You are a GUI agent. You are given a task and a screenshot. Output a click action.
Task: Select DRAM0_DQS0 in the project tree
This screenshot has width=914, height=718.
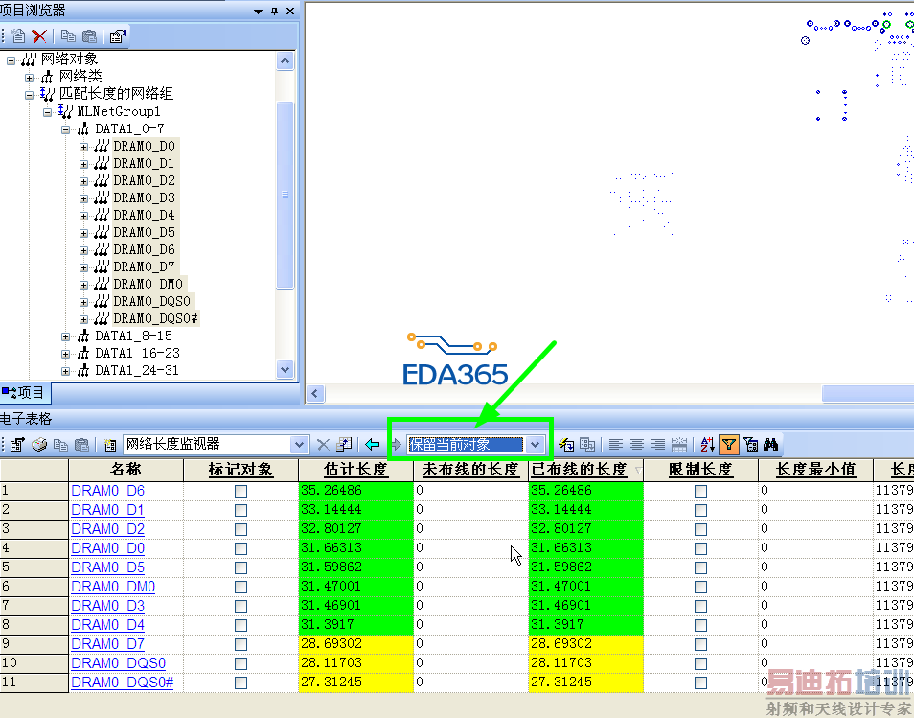click(x=151, y=302)
